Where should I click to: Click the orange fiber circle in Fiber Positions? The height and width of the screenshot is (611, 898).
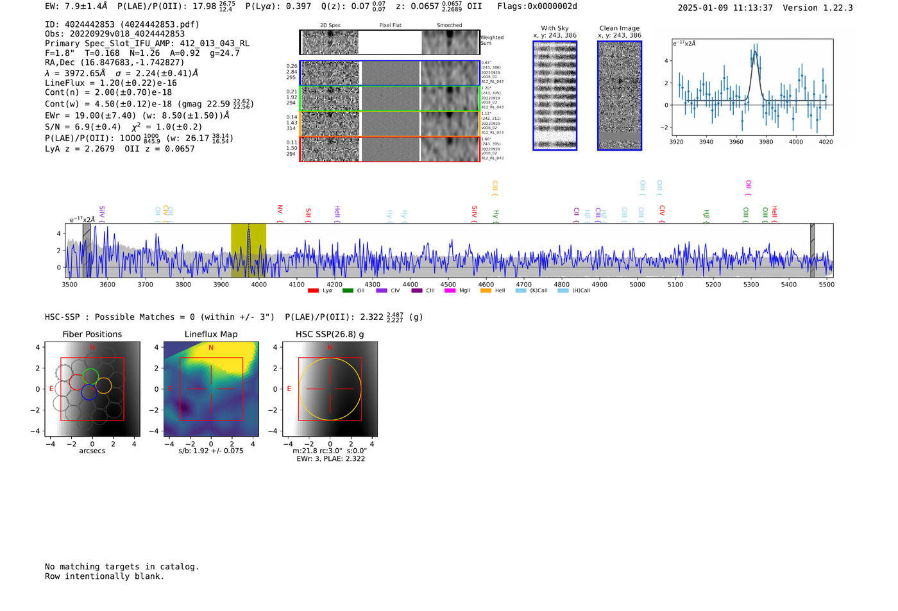103,385
